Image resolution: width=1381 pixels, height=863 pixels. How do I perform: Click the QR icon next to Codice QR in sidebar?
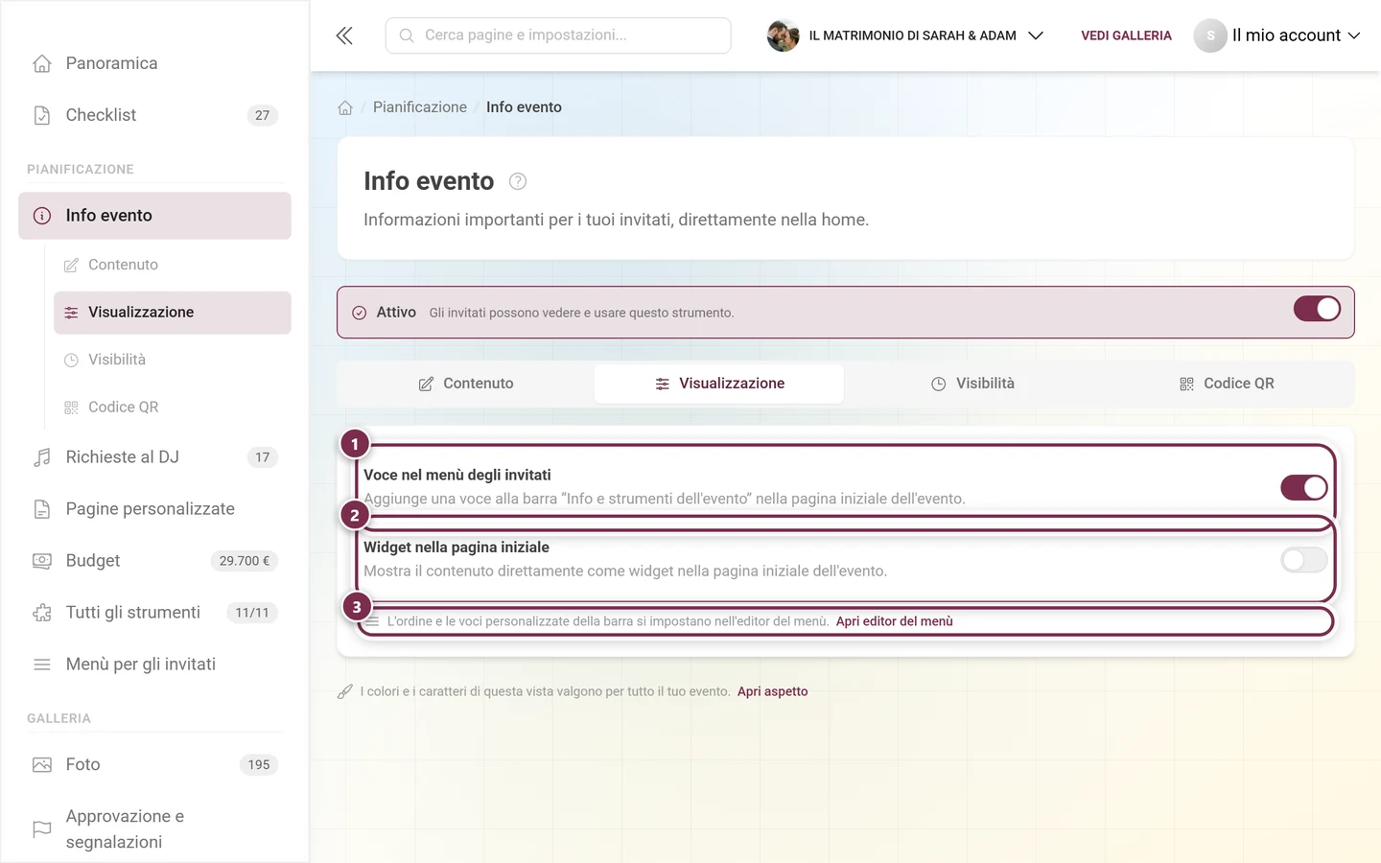tap(71, 408)
